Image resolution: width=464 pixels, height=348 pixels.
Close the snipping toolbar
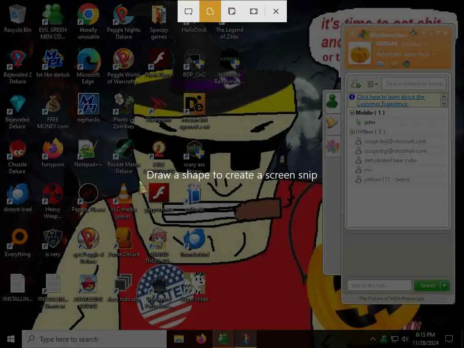(276, 11)
